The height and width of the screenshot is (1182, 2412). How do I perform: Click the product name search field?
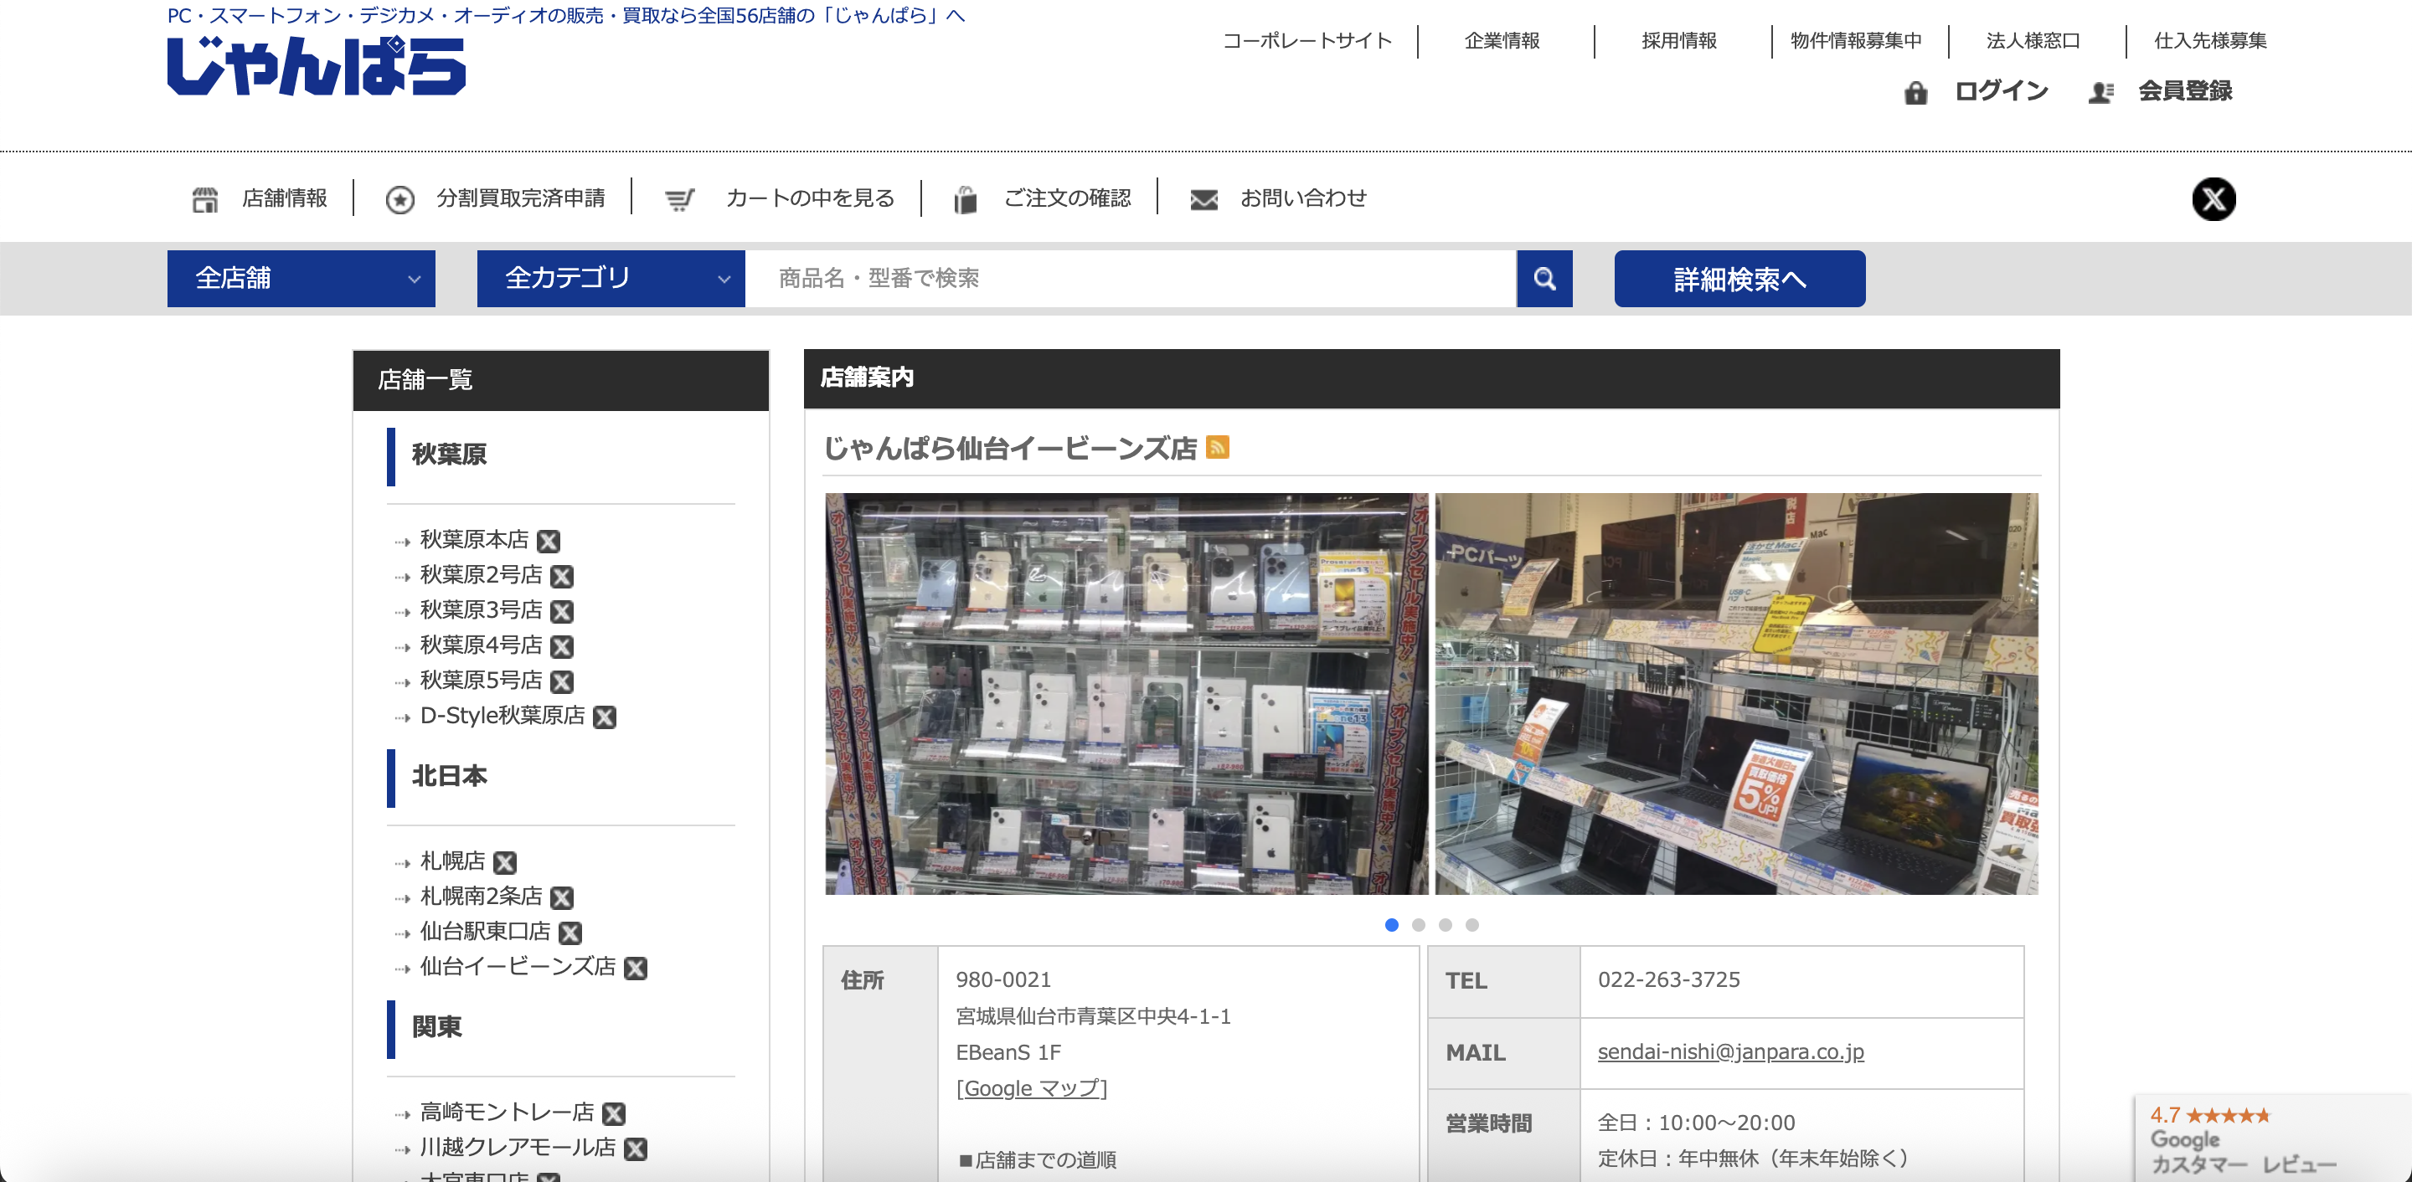click(1130, 278)
